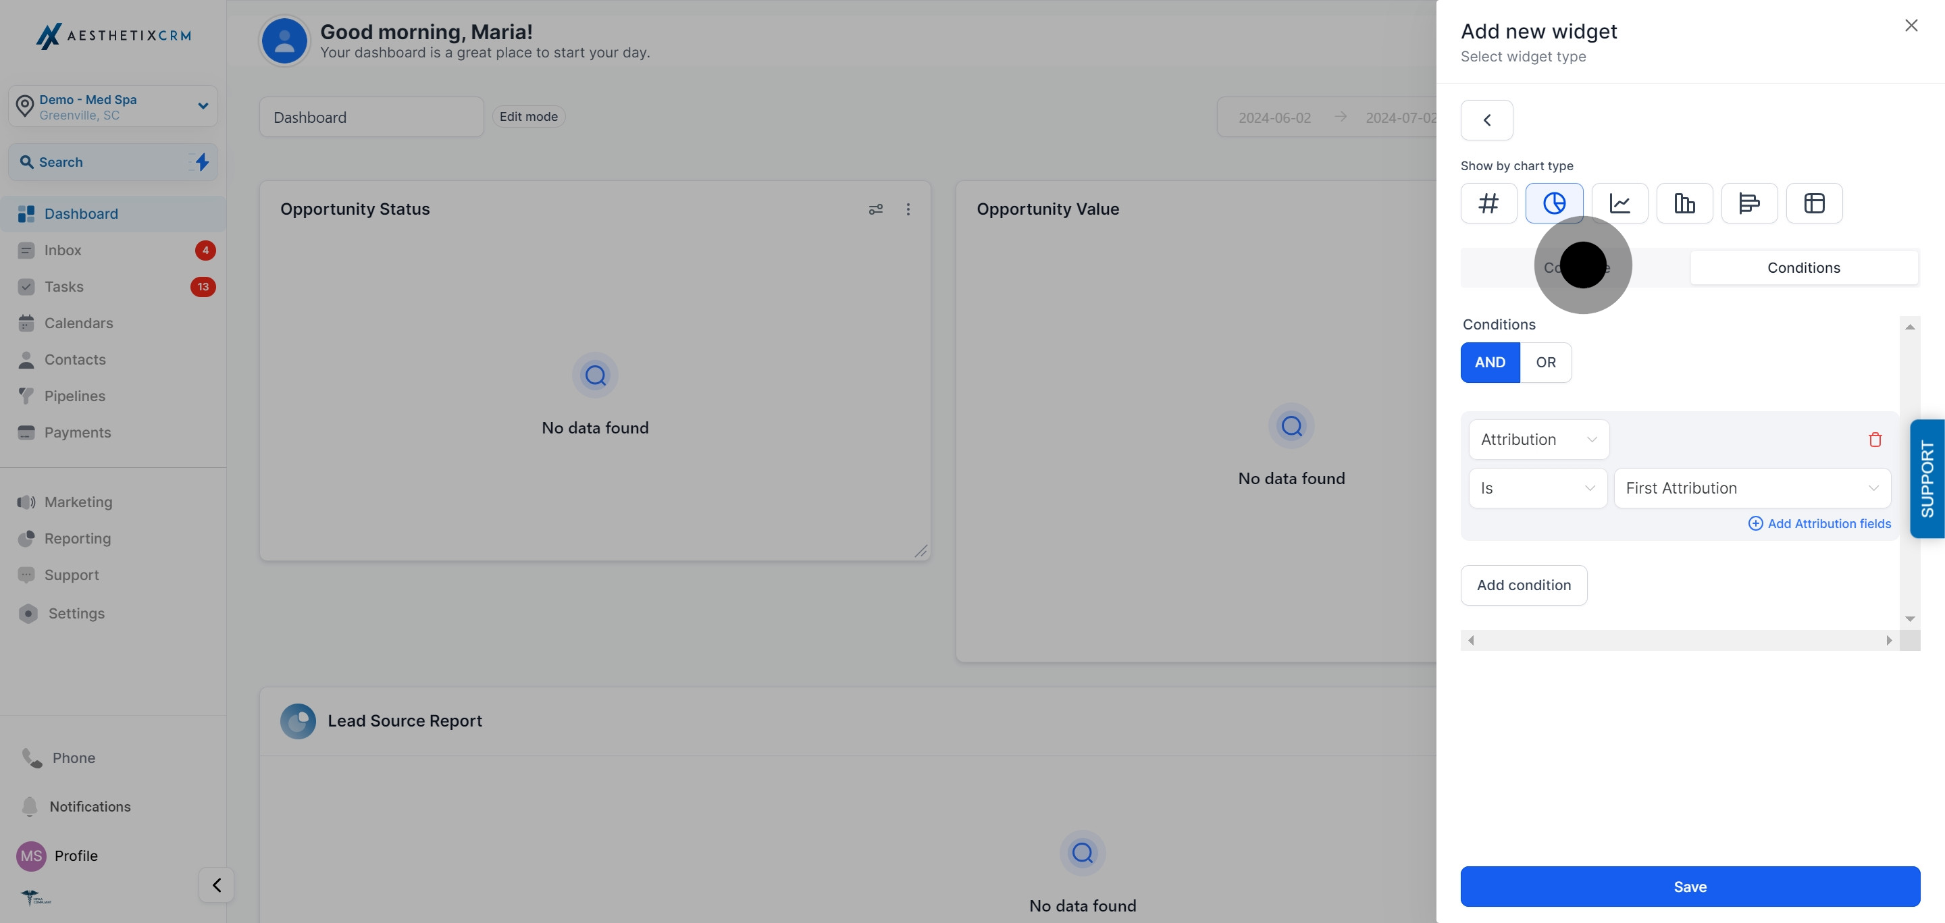Select the line chart type icon

pos(1619,203)
